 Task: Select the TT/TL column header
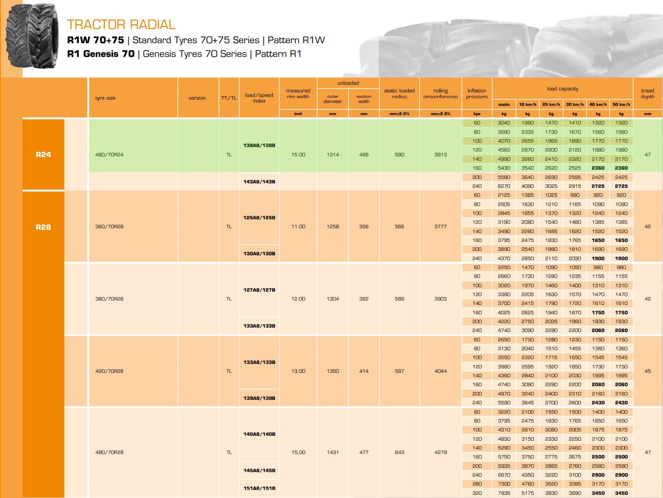[229, 98]
